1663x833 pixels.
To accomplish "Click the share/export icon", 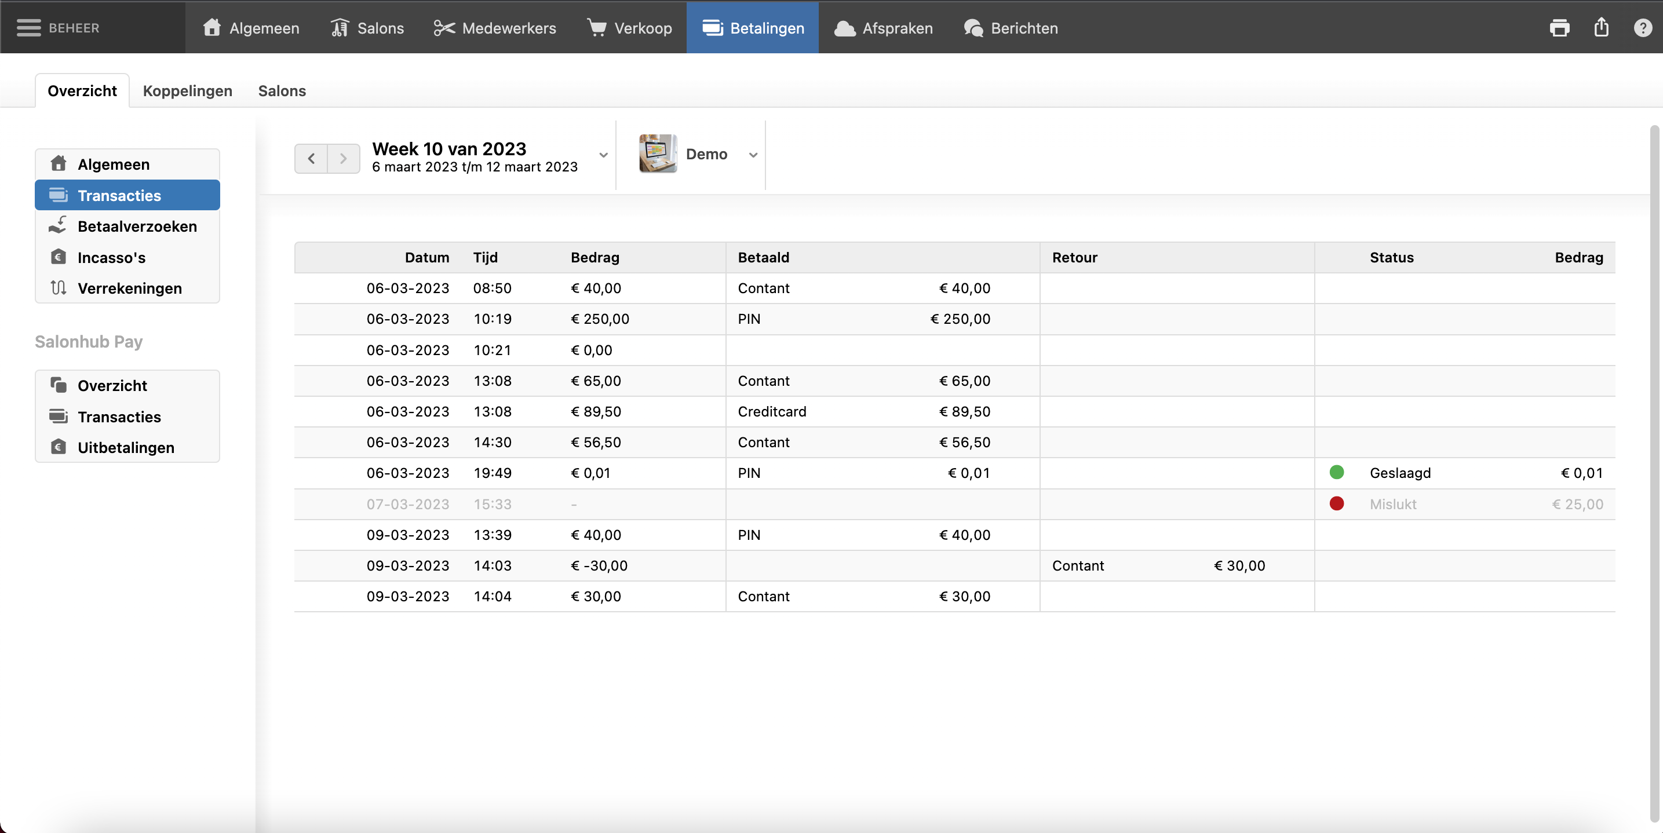I will point(1601,28).
